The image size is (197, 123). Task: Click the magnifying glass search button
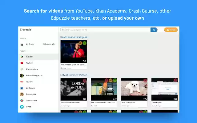click(154, 30)
